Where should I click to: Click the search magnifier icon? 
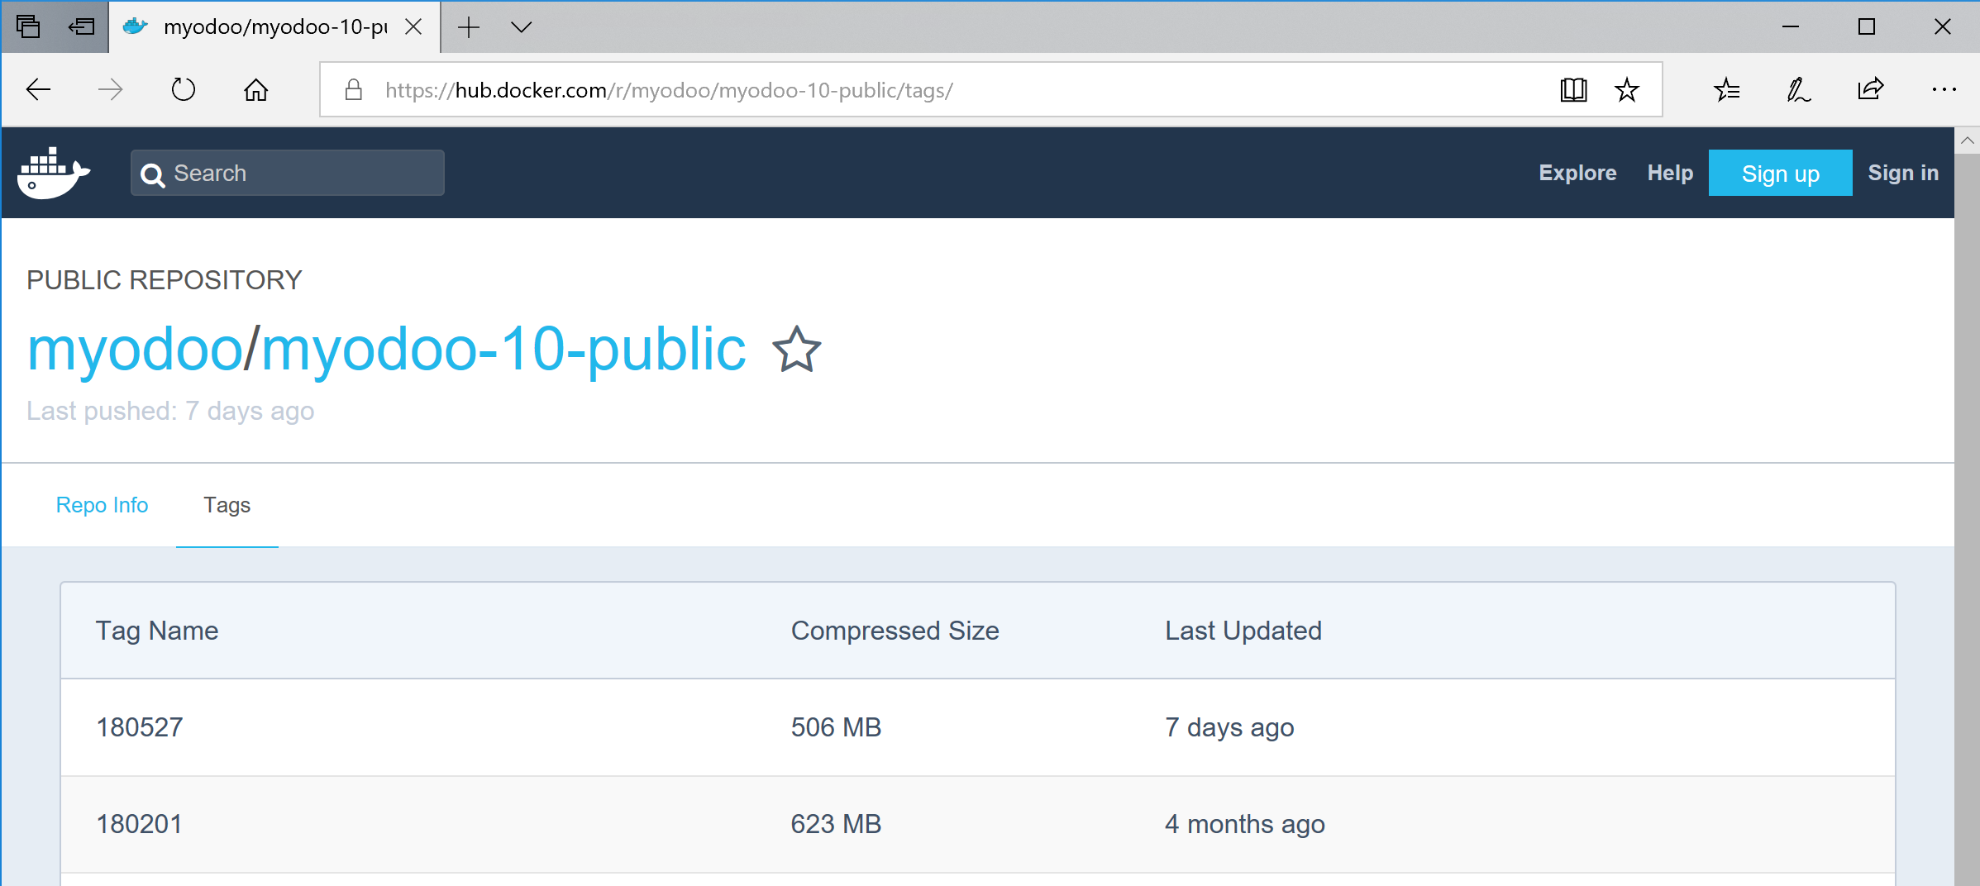153,174
